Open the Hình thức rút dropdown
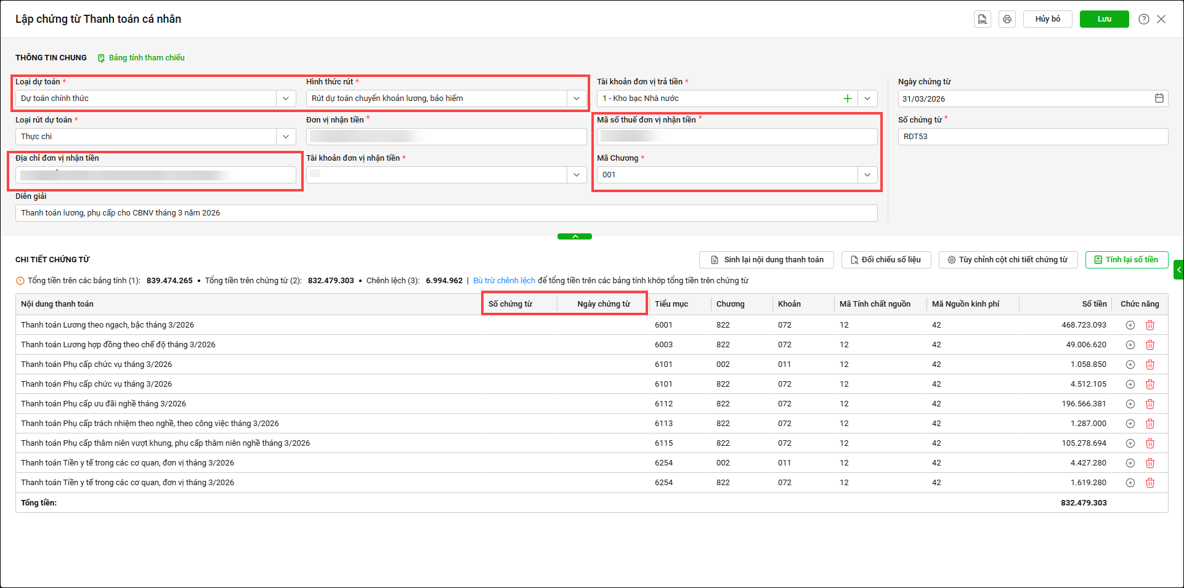The height and width of the screenshot is (588, 1184). (576, 99)
